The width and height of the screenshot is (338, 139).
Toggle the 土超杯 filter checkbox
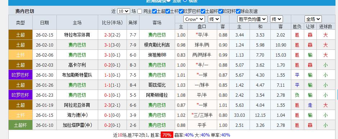(203, 11)
